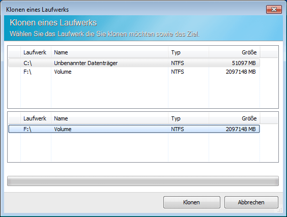
Task: Click the NTFS type of source drive F:\
Action: pyautogui.click(x=178, y=72)
